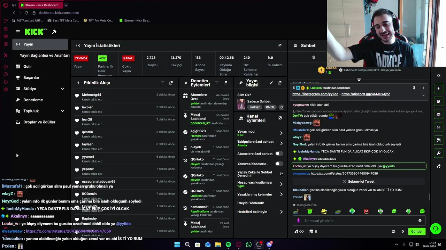Open Takipçilere özel sohbet settings arrow

tap(281, 143)
